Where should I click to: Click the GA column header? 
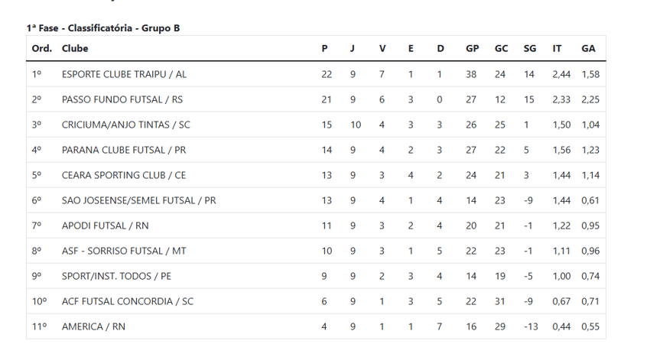[x=588, y=48]
